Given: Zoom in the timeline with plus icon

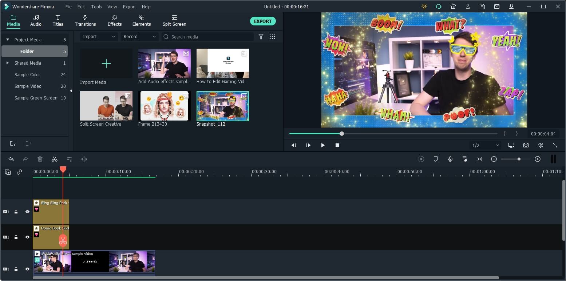Looking at the screenshot, I should click(x=538, y=159).
